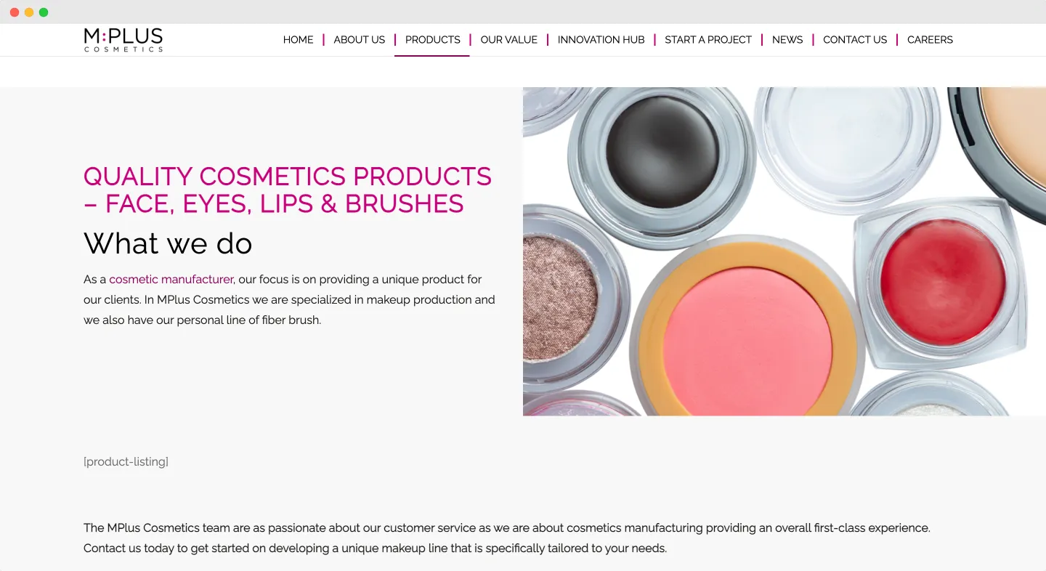The height and width of the screenshot is (571, 1046).
Task: Click the yellow minimize window button
Action: (x=29, y=12)
